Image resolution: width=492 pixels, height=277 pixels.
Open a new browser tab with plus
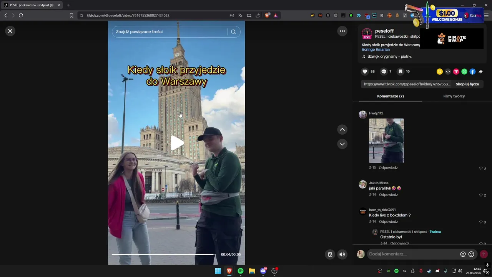point(68,5)
